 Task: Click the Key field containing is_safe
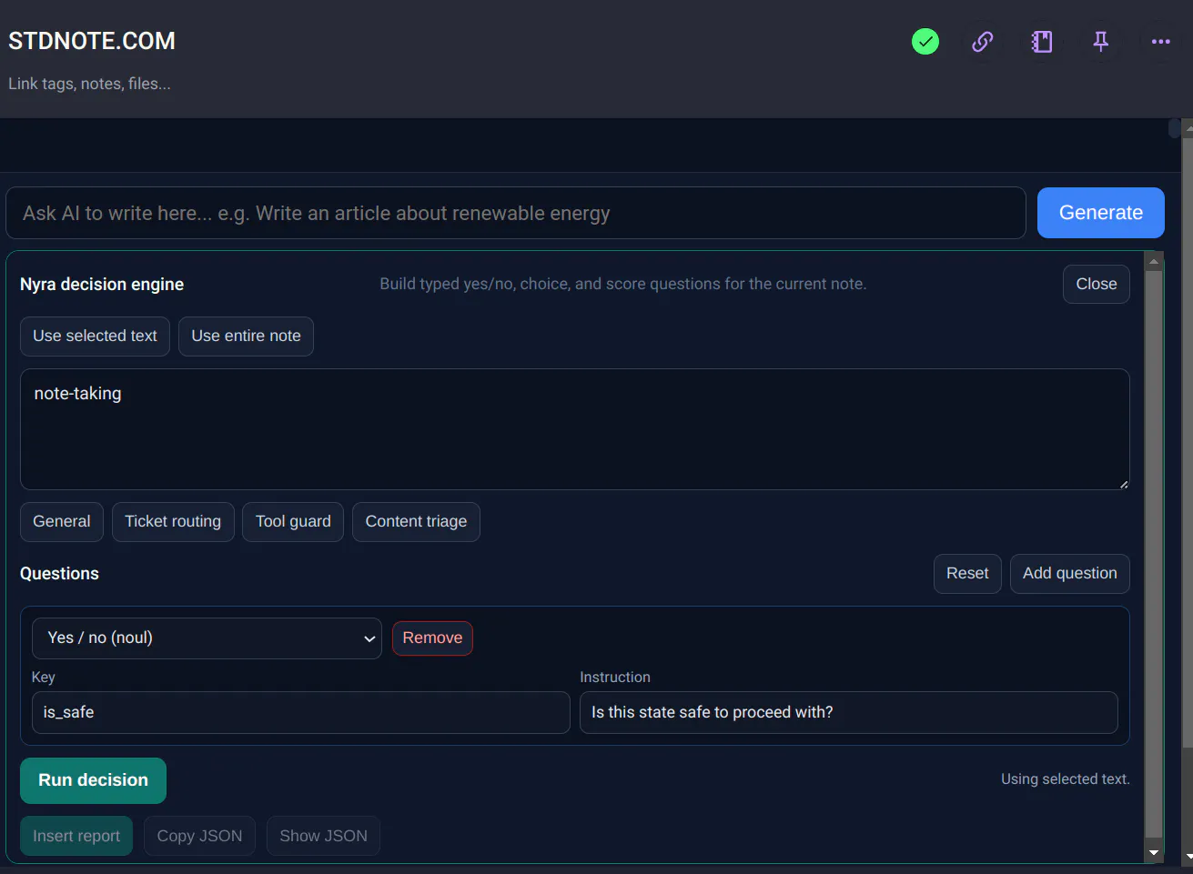[x=301, y=712]
